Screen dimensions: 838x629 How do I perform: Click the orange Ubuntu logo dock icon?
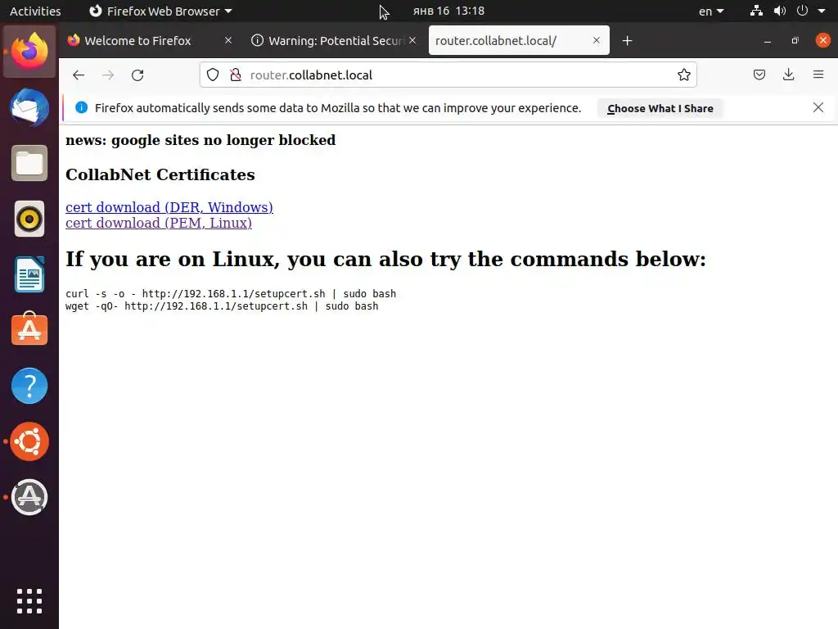tap(29, 441)
